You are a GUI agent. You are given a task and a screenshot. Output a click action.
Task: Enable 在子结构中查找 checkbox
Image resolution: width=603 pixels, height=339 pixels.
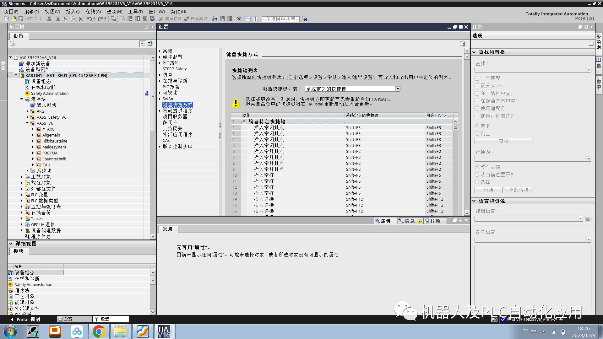(x=477, y=93)
